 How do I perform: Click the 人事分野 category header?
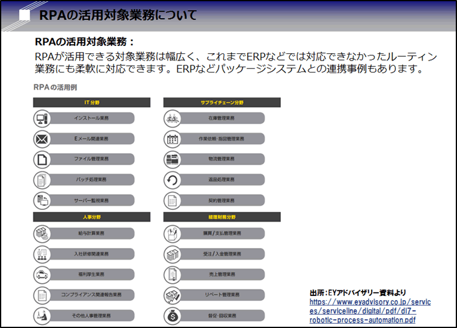tap(91, 217)
